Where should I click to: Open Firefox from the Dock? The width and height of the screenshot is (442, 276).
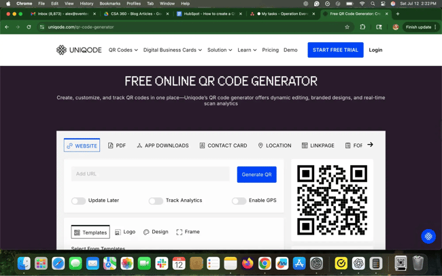point(248,264)
